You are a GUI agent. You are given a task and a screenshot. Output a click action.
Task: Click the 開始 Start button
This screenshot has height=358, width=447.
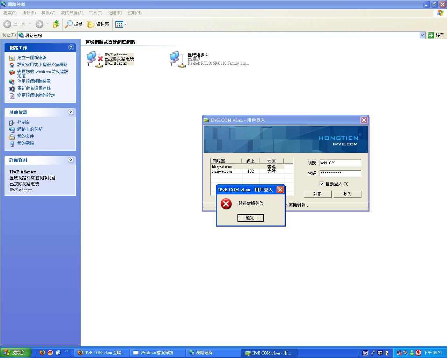click(16, 352)
